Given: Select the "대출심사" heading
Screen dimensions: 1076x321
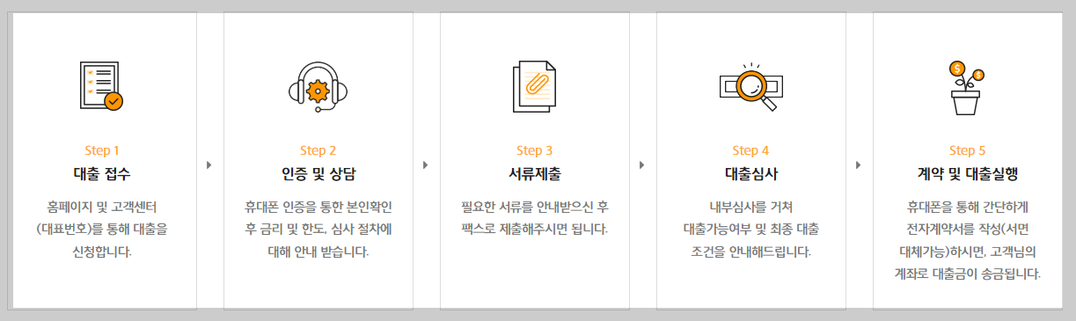Looking at the screenshot, I should (751, 173).
